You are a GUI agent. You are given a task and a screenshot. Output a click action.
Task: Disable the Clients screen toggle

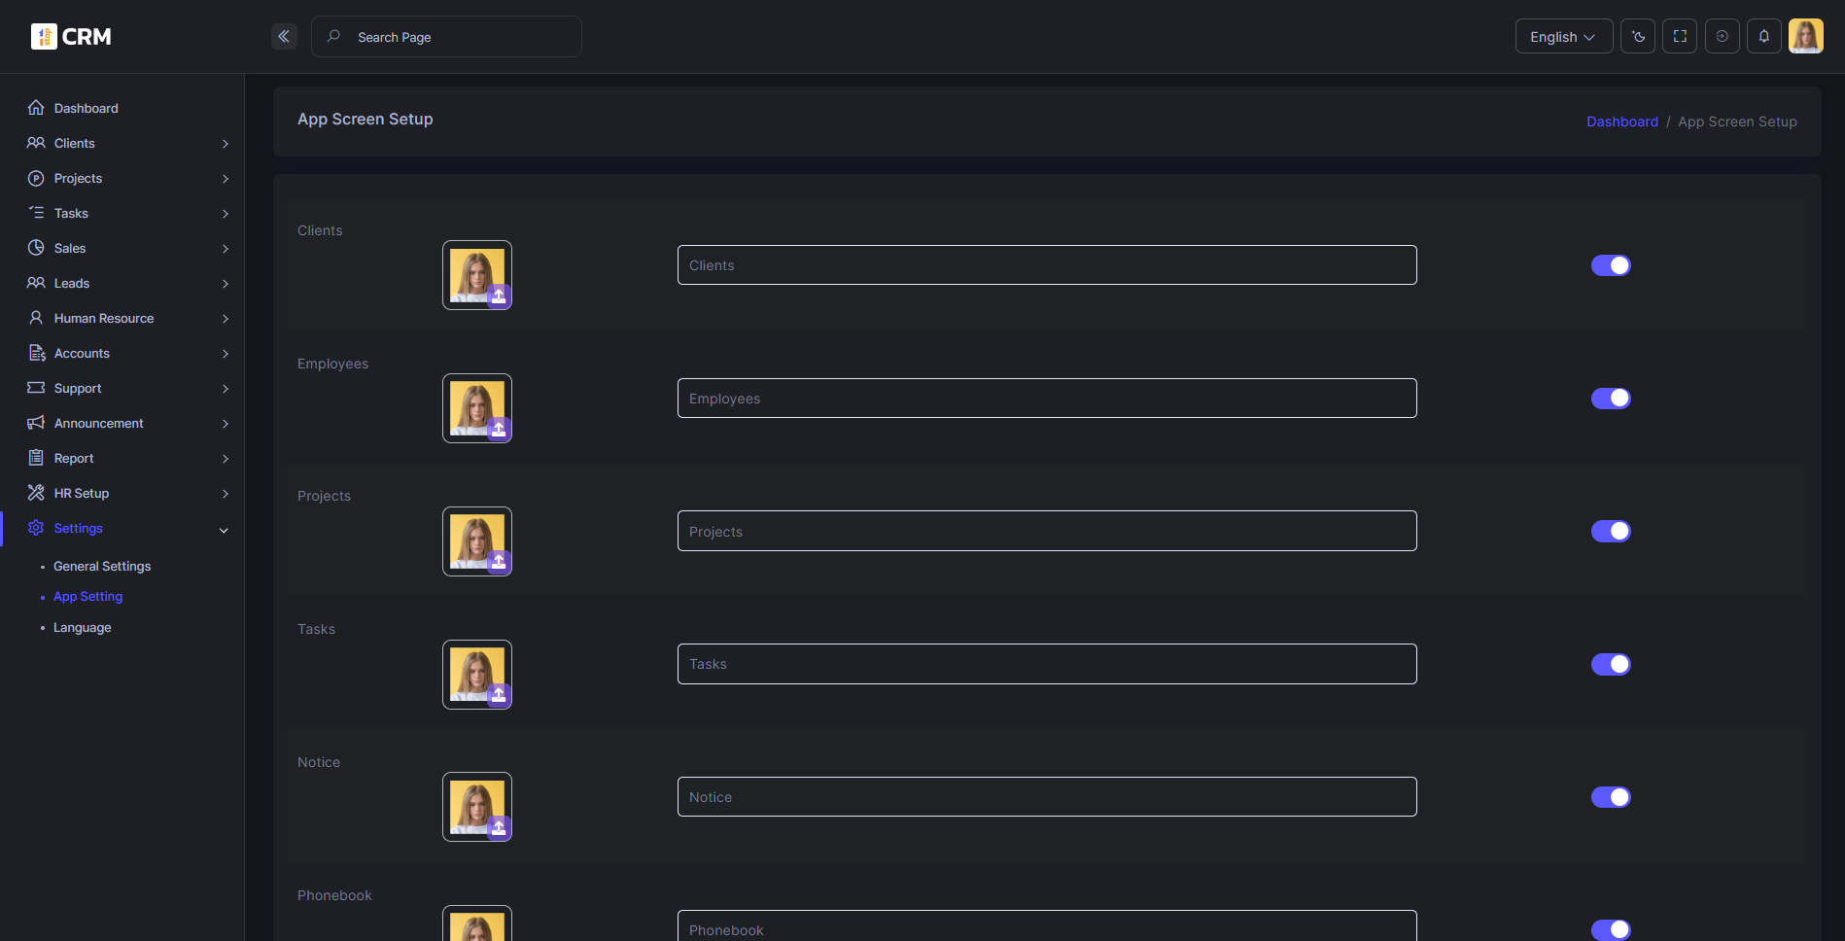click(x=1610, y=265)
